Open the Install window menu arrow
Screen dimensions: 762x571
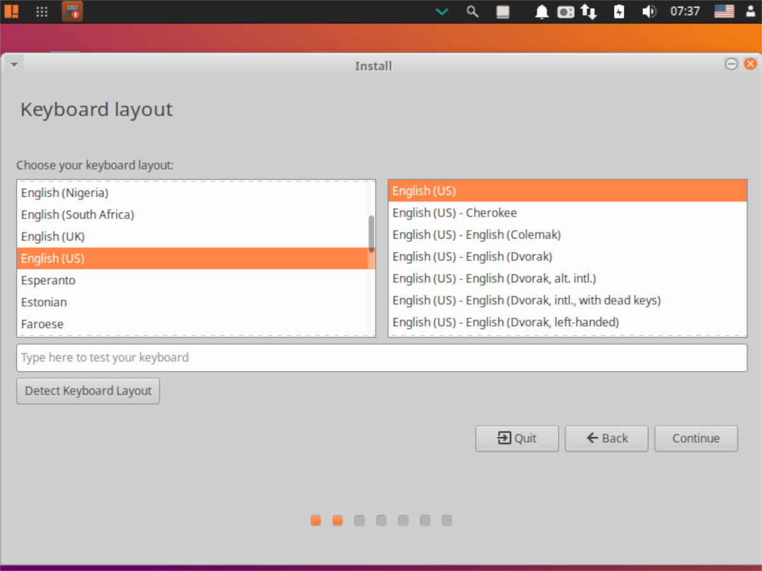[14, 64]
